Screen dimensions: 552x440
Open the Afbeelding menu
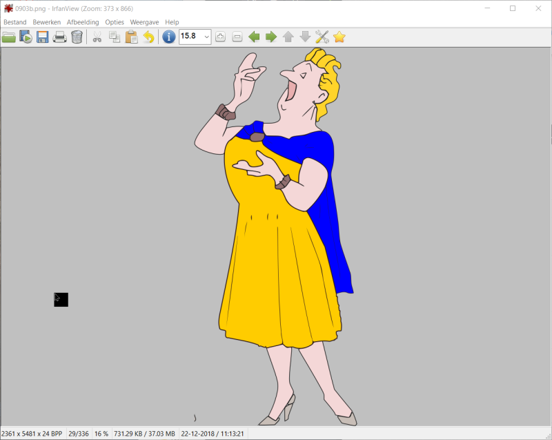(x=83, y=22)
